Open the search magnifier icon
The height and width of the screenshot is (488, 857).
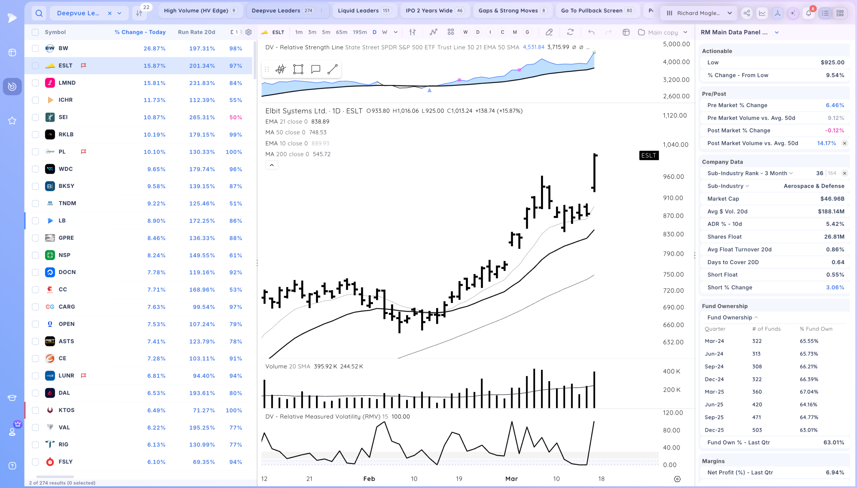click(39, 13)
